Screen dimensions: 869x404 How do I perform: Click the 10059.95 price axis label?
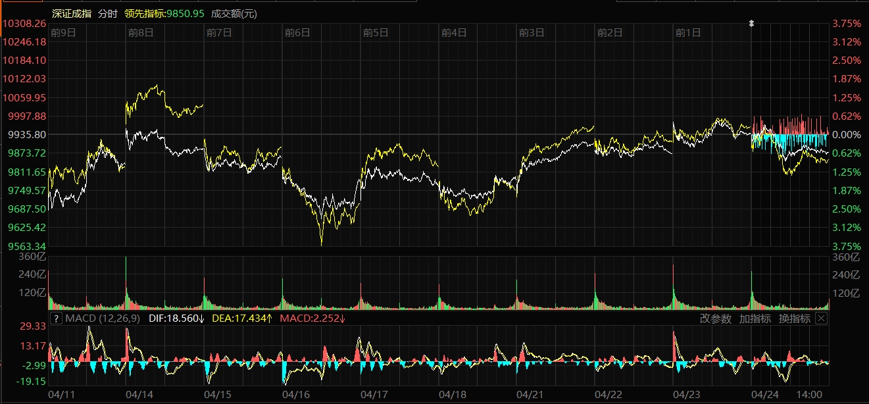coord(24,97)
